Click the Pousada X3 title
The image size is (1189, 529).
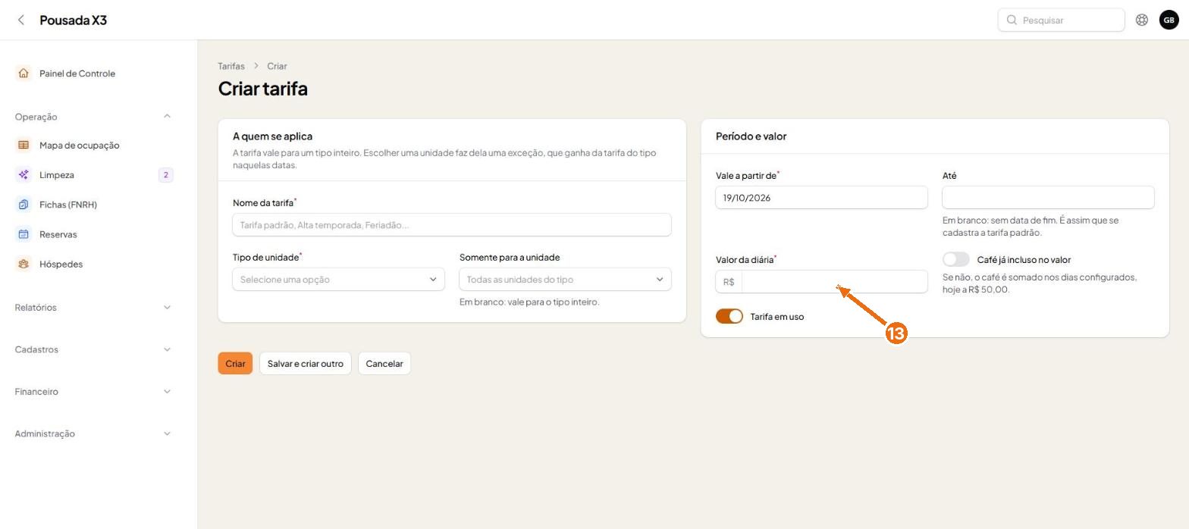73,20
